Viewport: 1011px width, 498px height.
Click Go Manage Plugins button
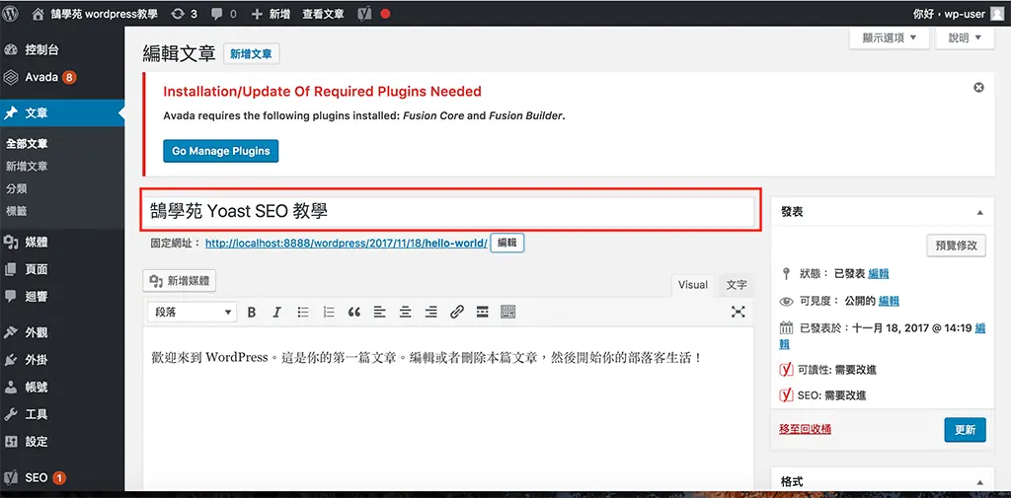pos(220,151)
